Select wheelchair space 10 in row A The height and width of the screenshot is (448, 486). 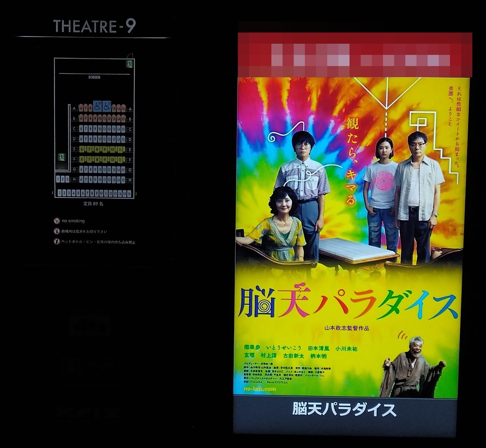(97, 106)
